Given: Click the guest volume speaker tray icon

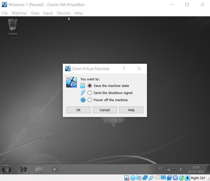Looking at the screenshot, I should click(181, 170).
